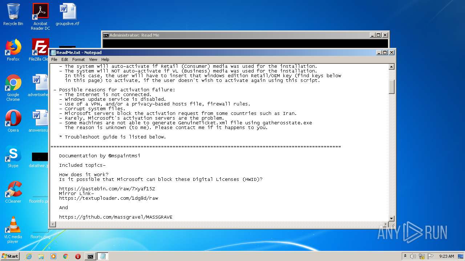Open Action Center flag icon

(x=430, y=256)
